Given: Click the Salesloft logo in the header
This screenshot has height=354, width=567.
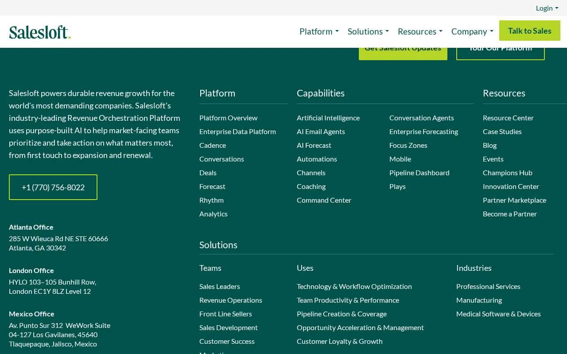Looking at the screenshot, I should (x=40, y=32).
